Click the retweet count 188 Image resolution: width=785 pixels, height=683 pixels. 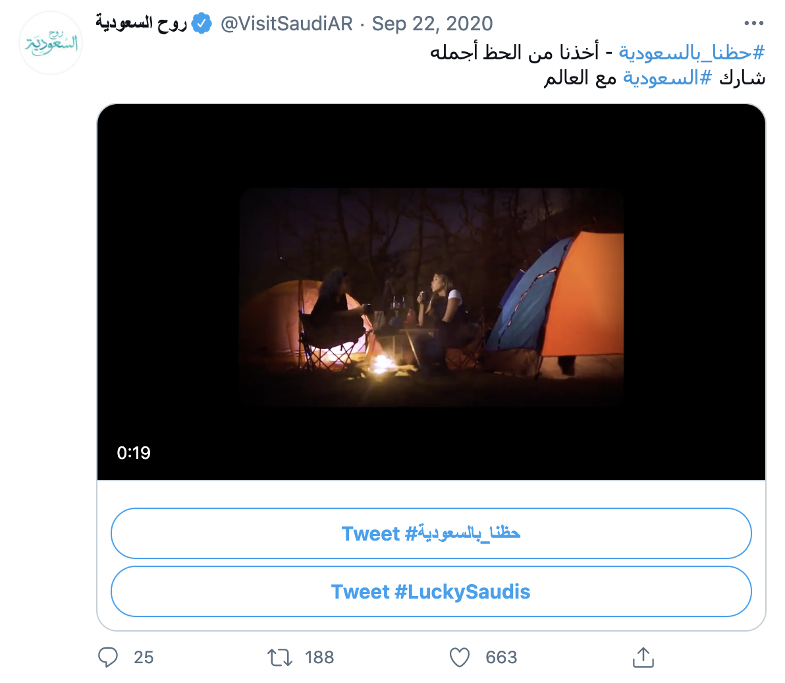pos(319,657)
